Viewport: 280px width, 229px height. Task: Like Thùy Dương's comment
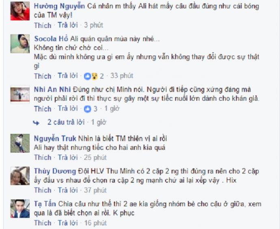[43, 190]
